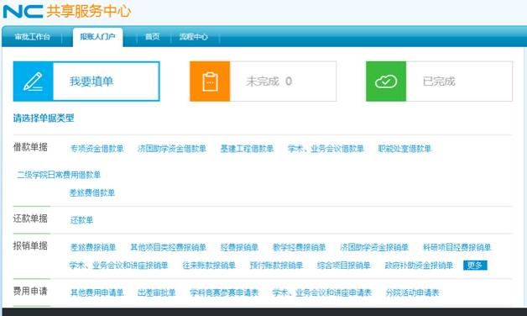The width and height of the screenshot is (527, 316).
Task: Switch to the 报账人门户 tab
Action: pyautogui.click(x=97, y=37)
